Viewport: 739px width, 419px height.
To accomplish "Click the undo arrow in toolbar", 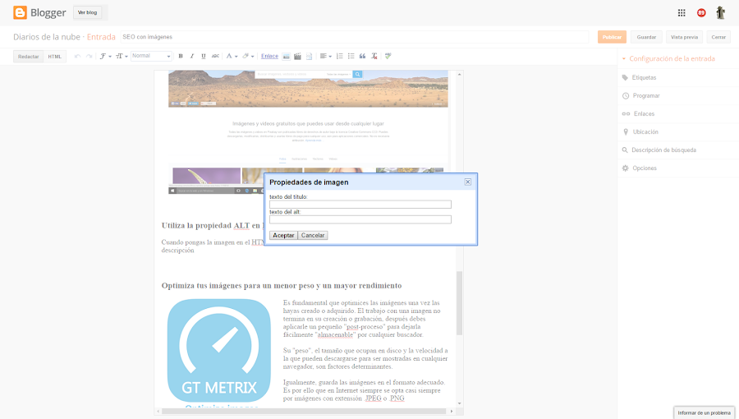I will (x=77, y=56).
